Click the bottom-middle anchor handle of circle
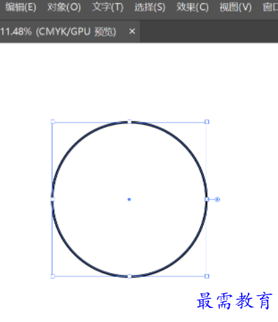Image resolution: width=278 pixels, height=322 pixels. [129, 276]
